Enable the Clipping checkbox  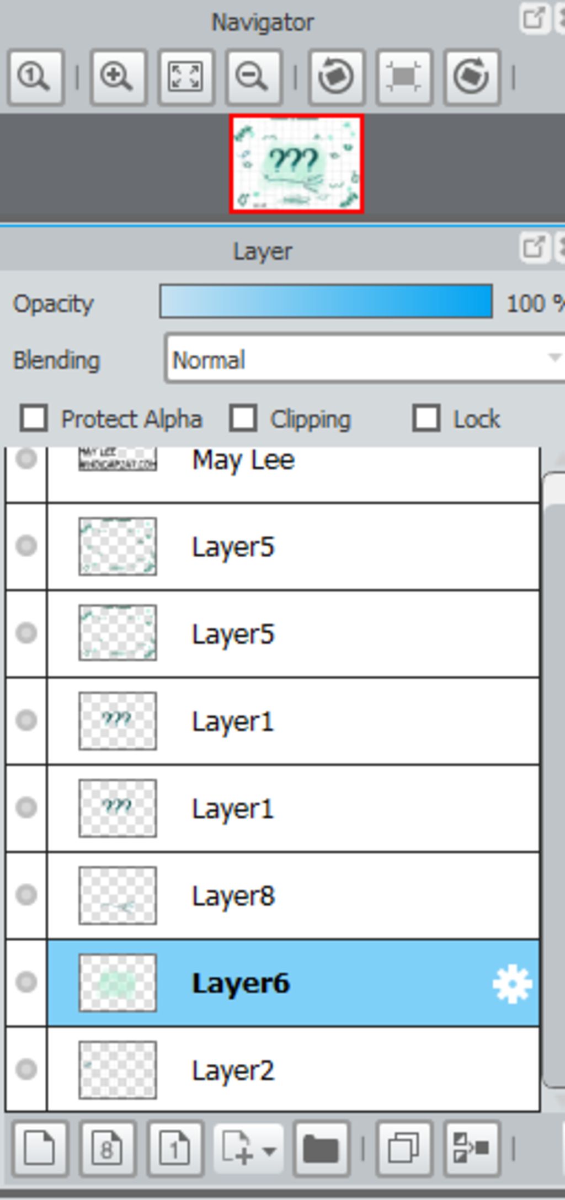coord(243,418)
